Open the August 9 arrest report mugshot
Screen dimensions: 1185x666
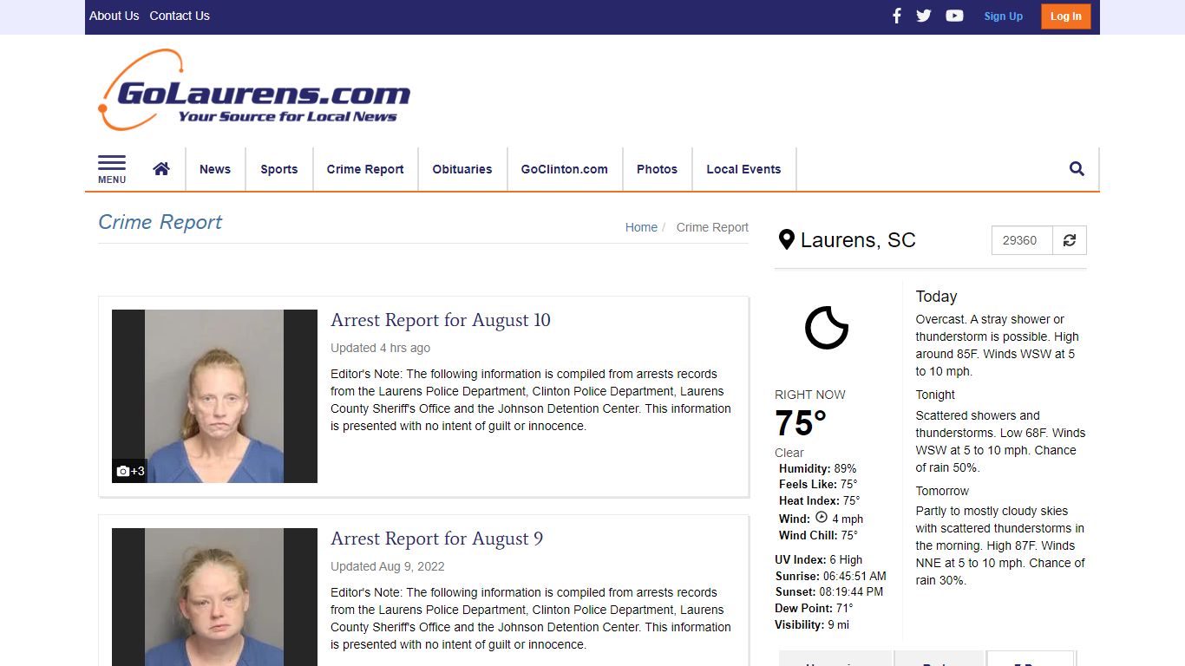214,597
